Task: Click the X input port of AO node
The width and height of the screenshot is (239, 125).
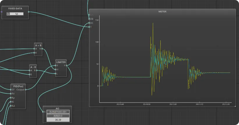Action: [43, 112]
